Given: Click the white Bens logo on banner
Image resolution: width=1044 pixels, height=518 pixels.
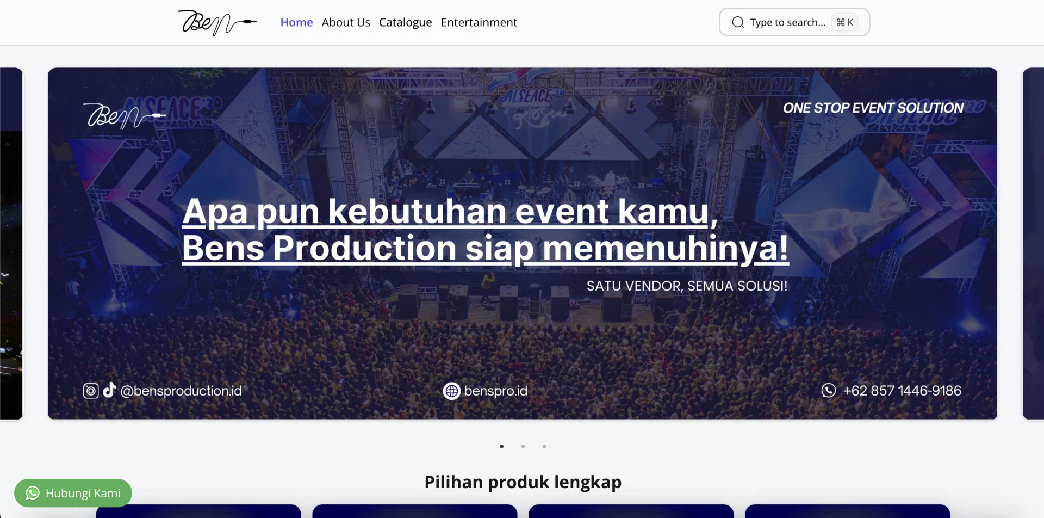Looking at the screenshot, I should [125, 115].
